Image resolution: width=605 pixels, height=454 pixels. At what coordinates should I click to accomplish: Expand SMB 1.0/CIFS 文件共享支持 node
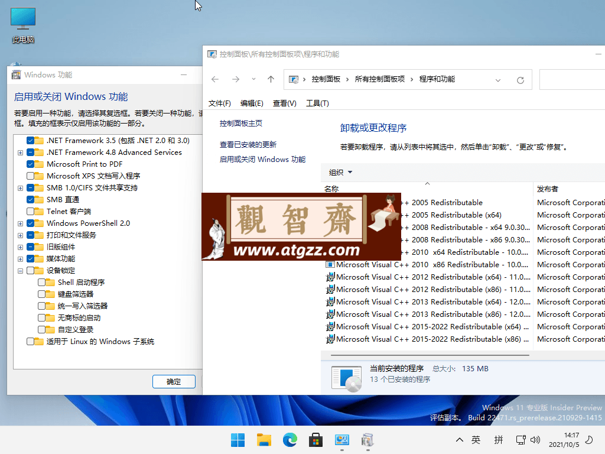click(x=20, y=188)
